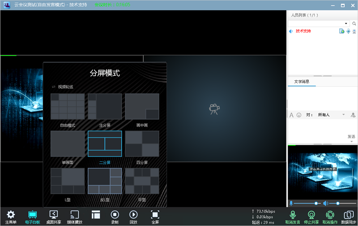Image resolution: width=358 pixels, height=226 pixels.
Task: Open 媒体播放 media playback
Action: click(x=74, y=216)
